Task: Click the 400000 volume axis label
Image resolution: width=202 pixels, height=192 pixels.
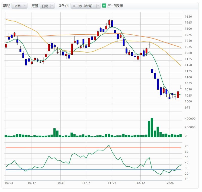Action: pyautogui.click(x=190, y=119)
